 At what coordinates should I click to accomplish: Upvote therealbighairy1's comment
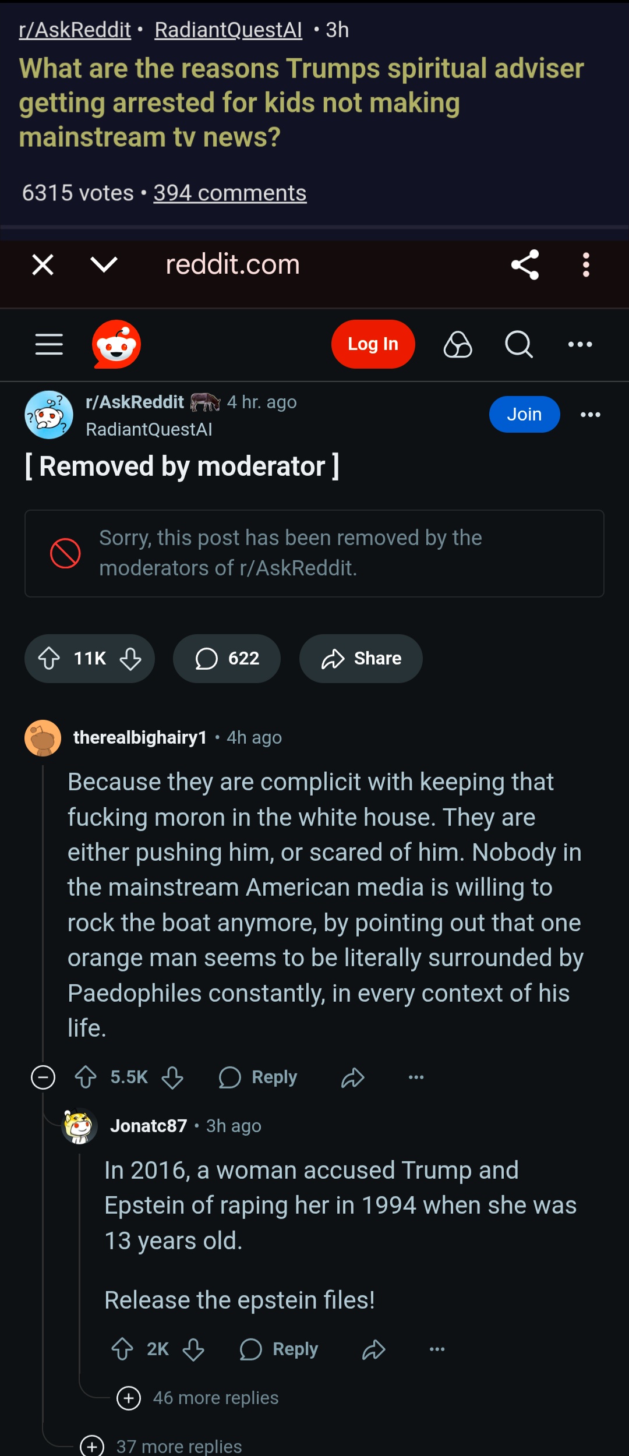[x=86, y=1077]
